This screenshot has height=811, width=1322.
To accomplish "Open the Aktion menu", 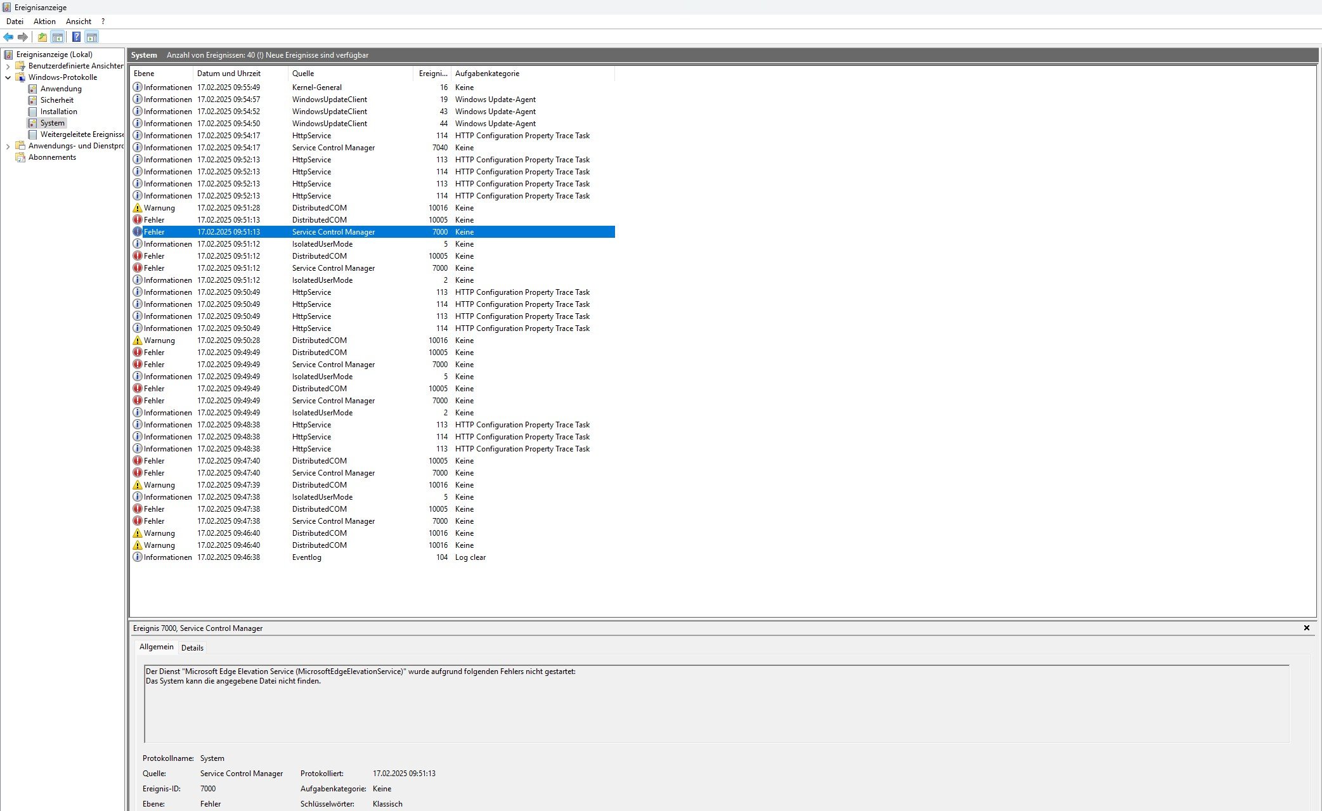I will point(44,22).
